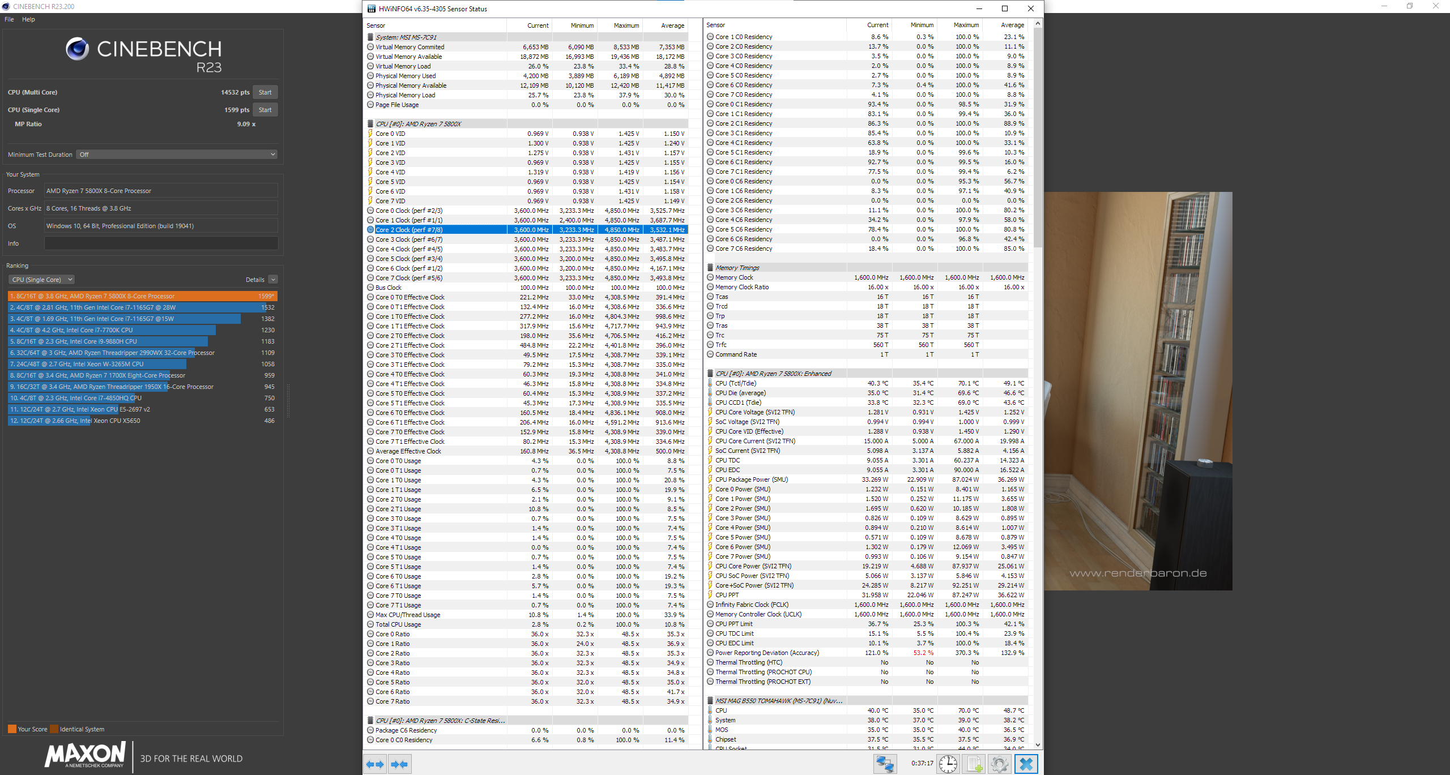
Task: Click the clock icon beside Bus Clock
Action: (x=370, y=288)
